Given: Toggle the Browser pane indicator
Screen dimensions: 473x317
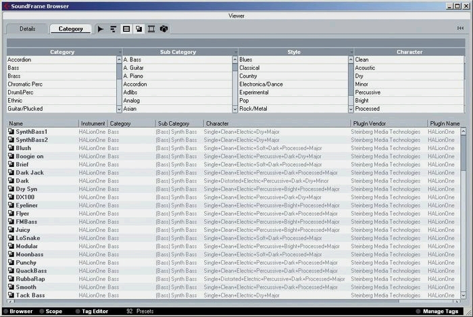Looking at the screenshot, I should [x=5, y=312].
